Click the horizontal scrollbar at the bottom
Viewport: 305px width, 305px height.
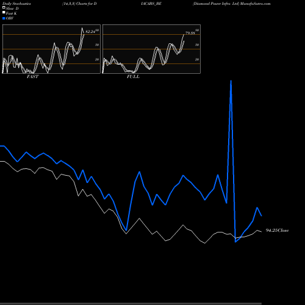click(131, 304)
